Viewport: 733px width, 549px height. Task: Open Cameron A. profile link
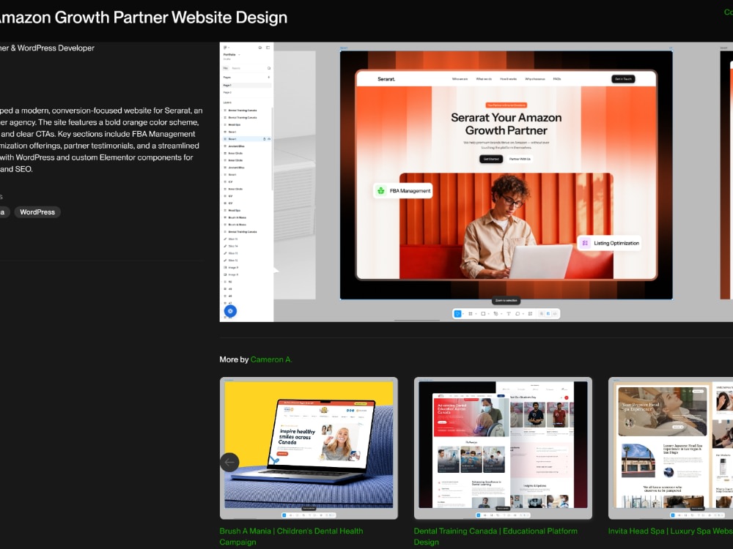pos(271,359)
